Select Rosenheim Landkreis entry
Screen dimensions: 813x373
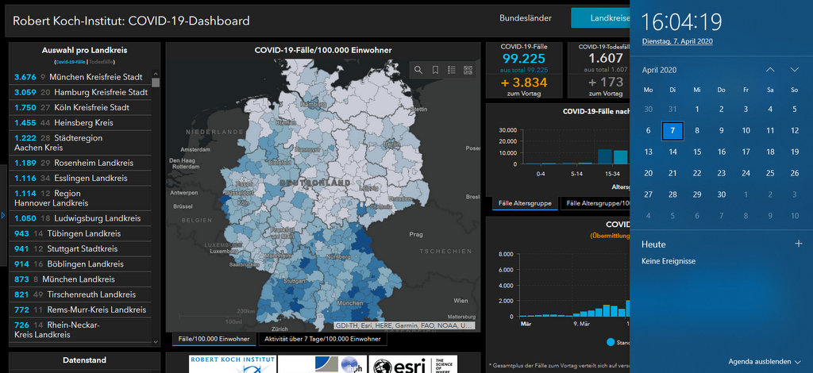tap(80, 163)
